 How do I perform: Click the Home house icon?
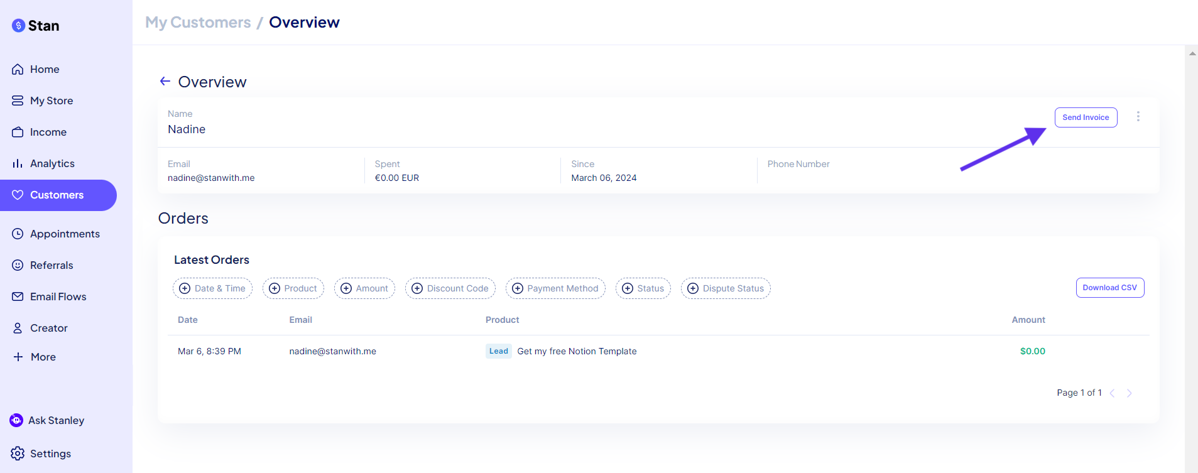[18, 69]
